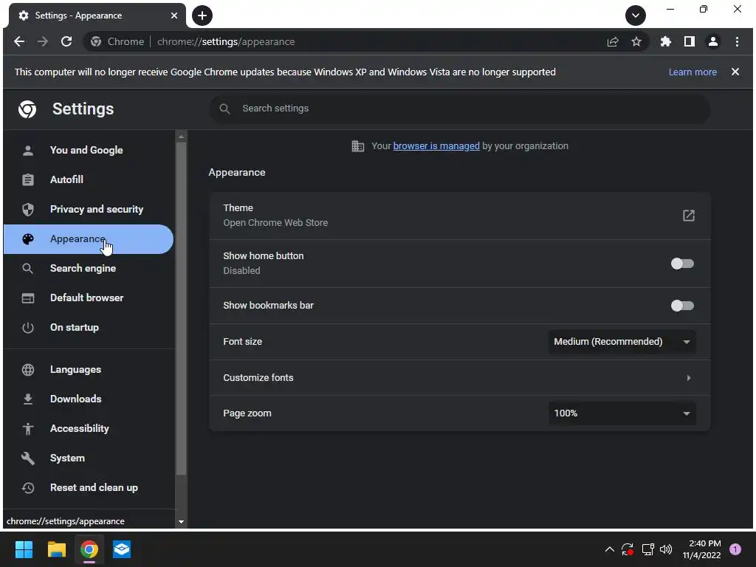The width and height of the screenshot is (756, 567).
Task: Enable Show bookmarks bar switch
Action: [682, 306]
